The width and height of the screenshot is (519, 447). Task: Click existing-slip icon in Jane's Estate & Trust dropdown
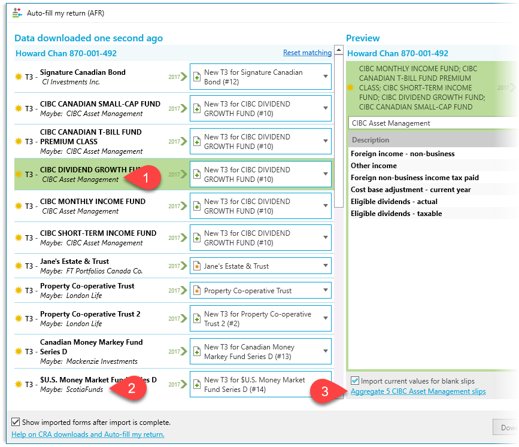point(197,266)
